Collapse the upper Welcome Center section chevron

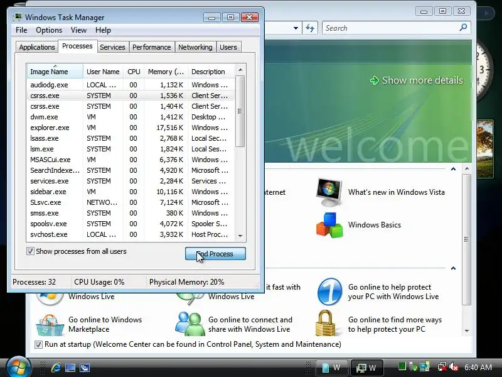point(453,169)
